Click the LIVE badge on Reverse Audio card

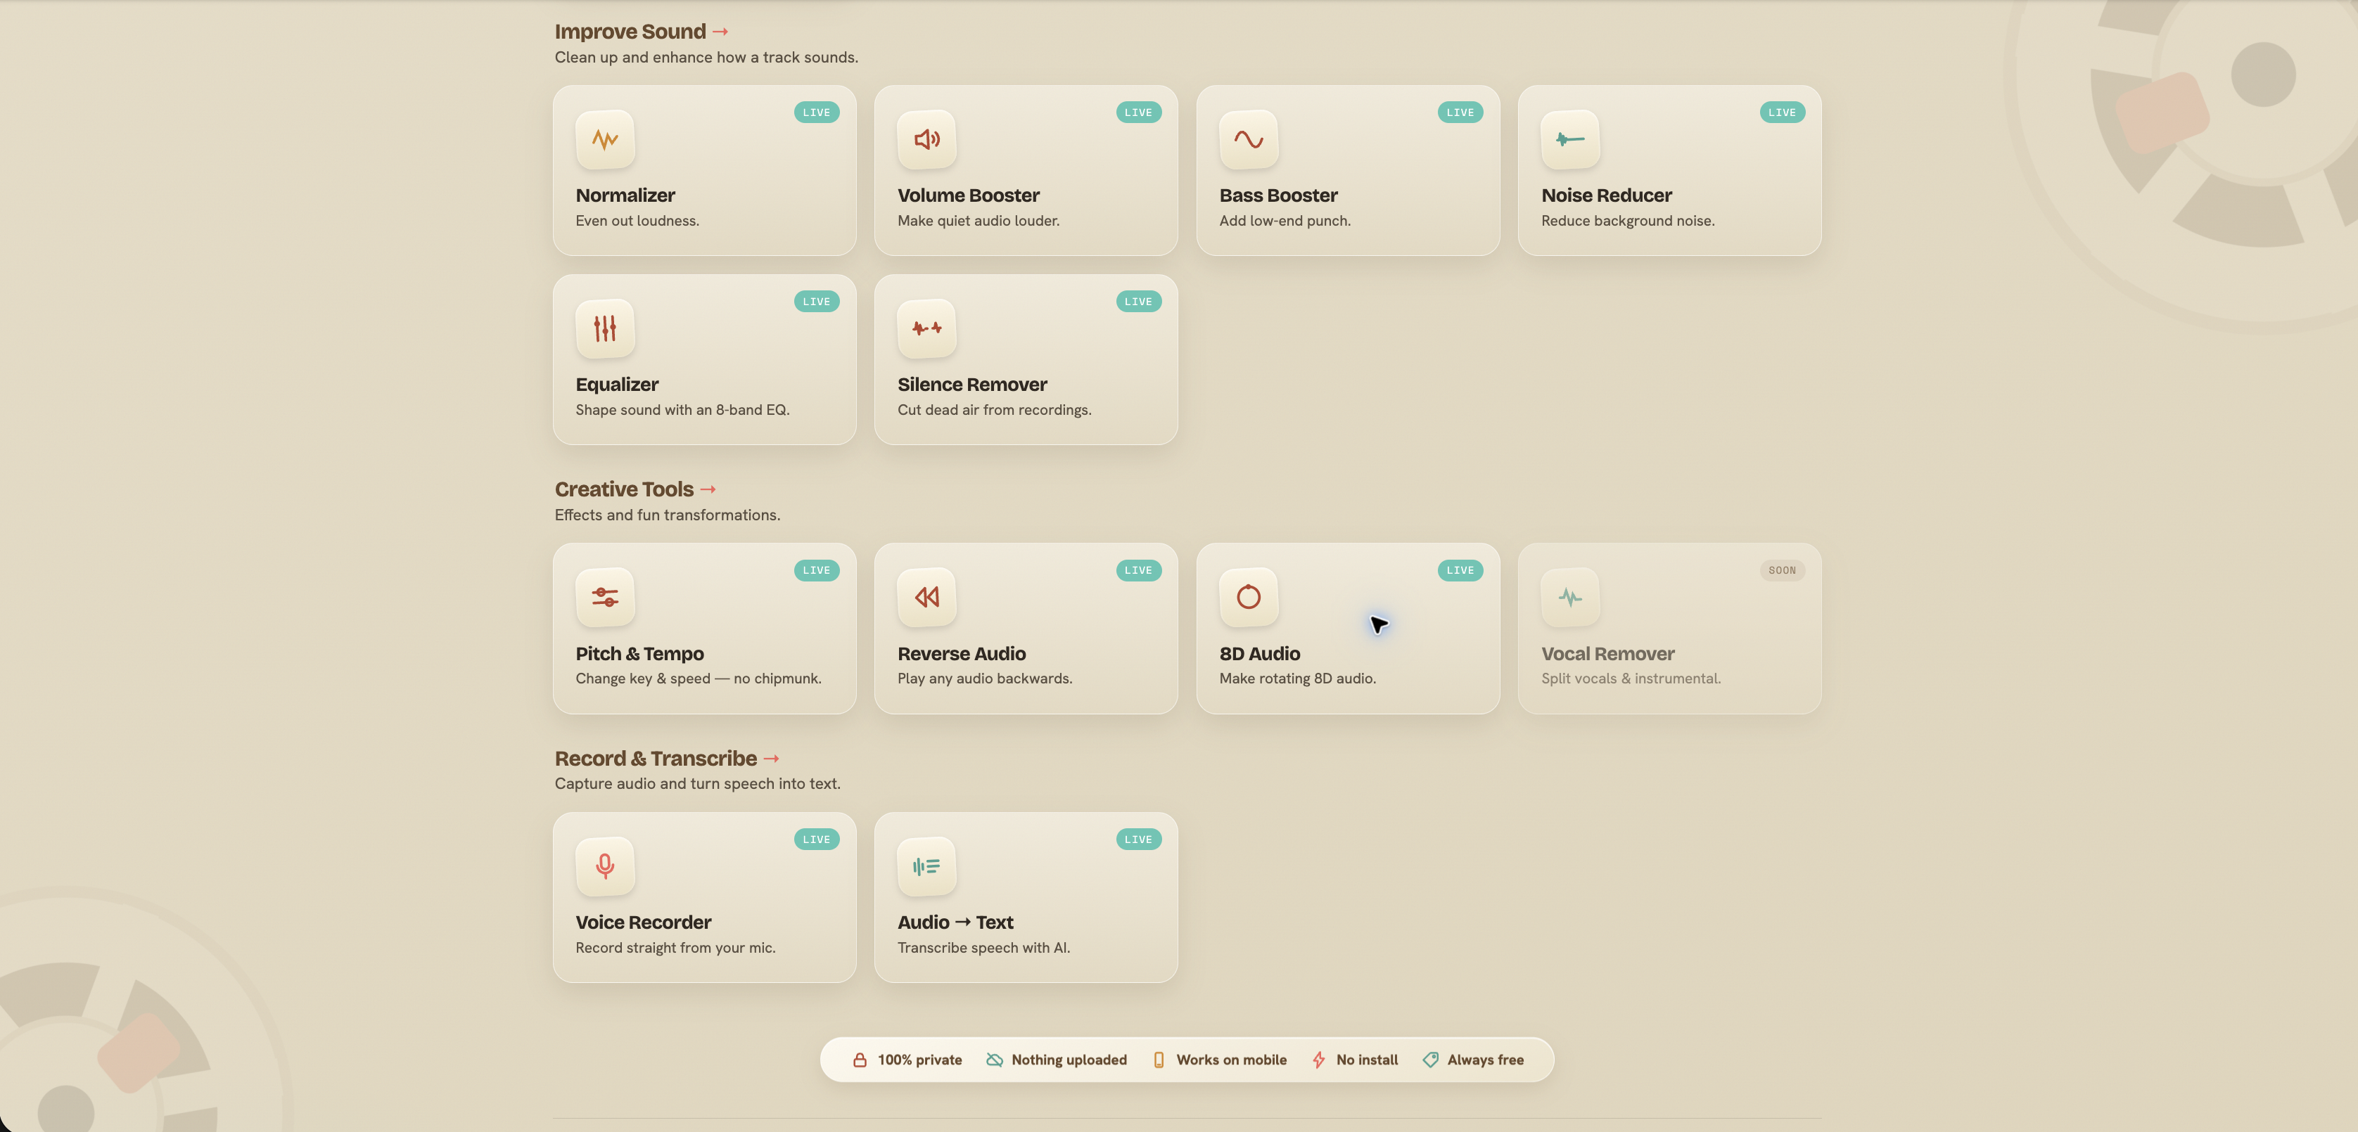click(x=1137, y=570)
